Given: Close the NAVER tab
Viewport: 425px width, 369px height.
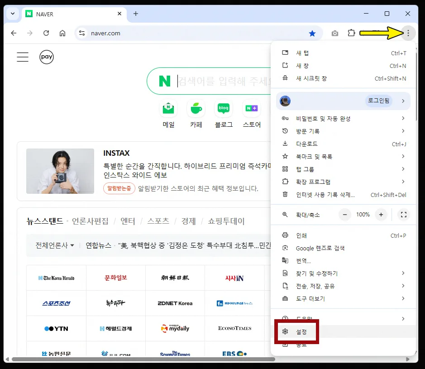Looking at the screenshot, I should pos(119,14).
